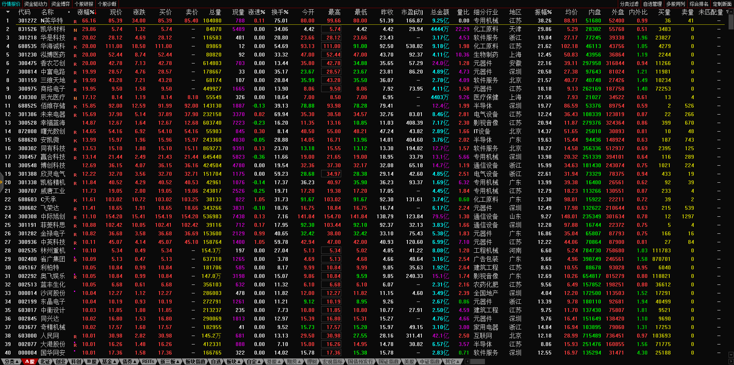Switch to the 资金驱动力 tab
The width and height of the screenshot is (734, 365).
click(36, 4)
